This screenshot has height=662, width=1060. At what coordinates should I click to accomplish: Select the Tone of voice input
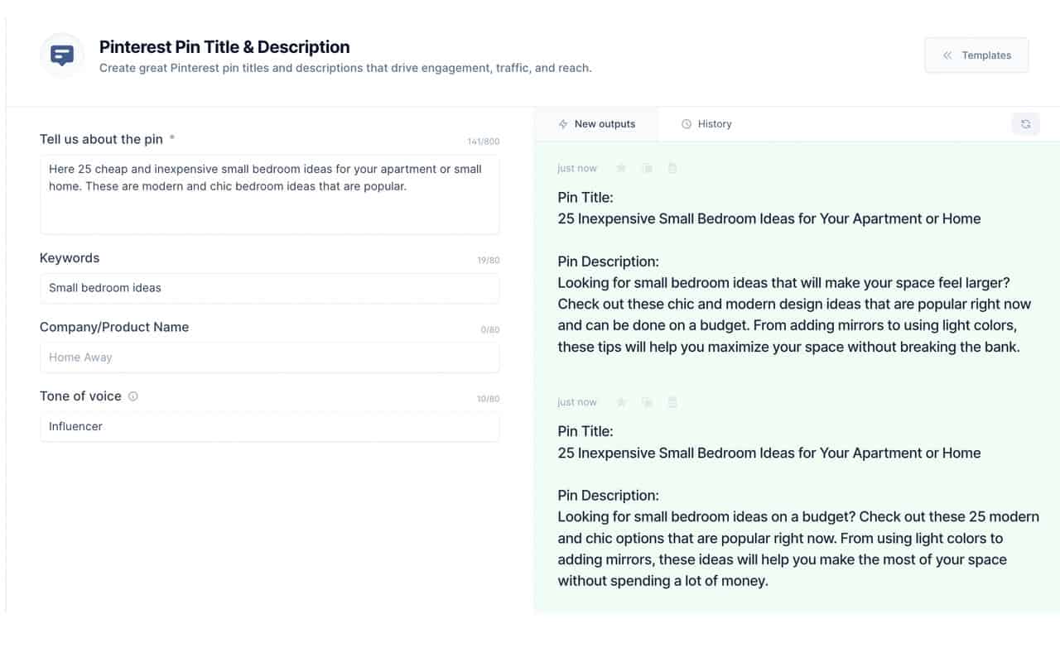(269, 427)
